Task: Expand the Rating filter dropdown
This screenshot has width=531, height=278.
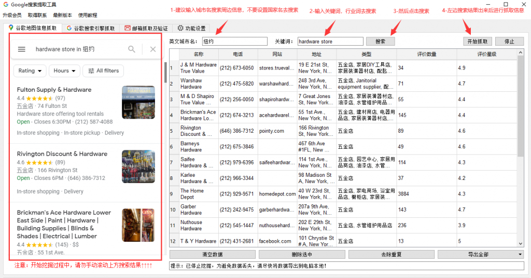Action: 30,71
